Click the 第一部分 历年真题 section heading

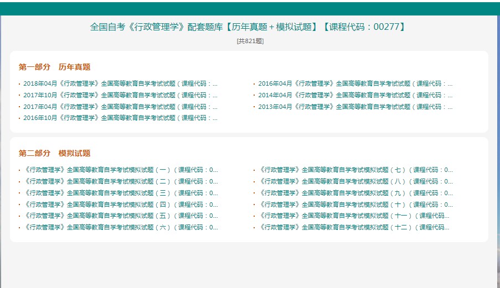(54, 67)
